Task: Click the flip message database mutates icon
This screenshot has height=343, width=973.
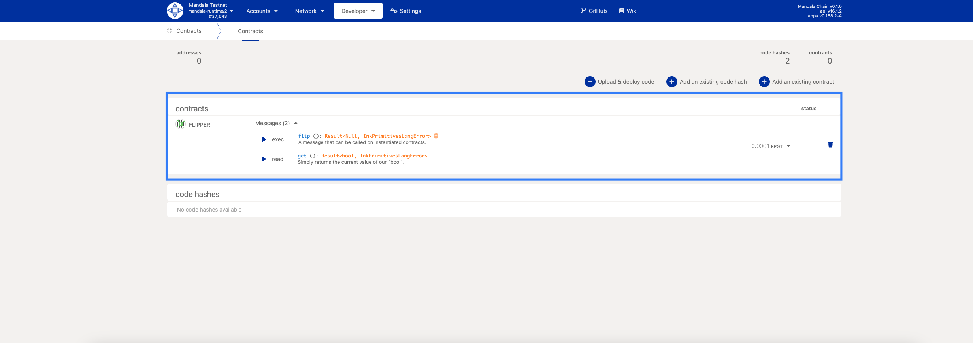Action: [436, 136]
